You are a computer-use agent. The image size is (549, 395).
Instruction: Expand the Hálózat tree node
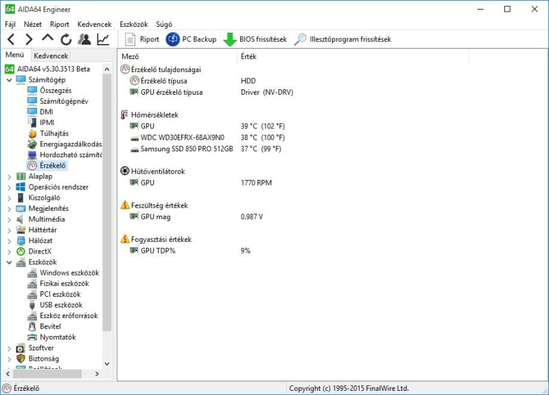coord(10,241)
